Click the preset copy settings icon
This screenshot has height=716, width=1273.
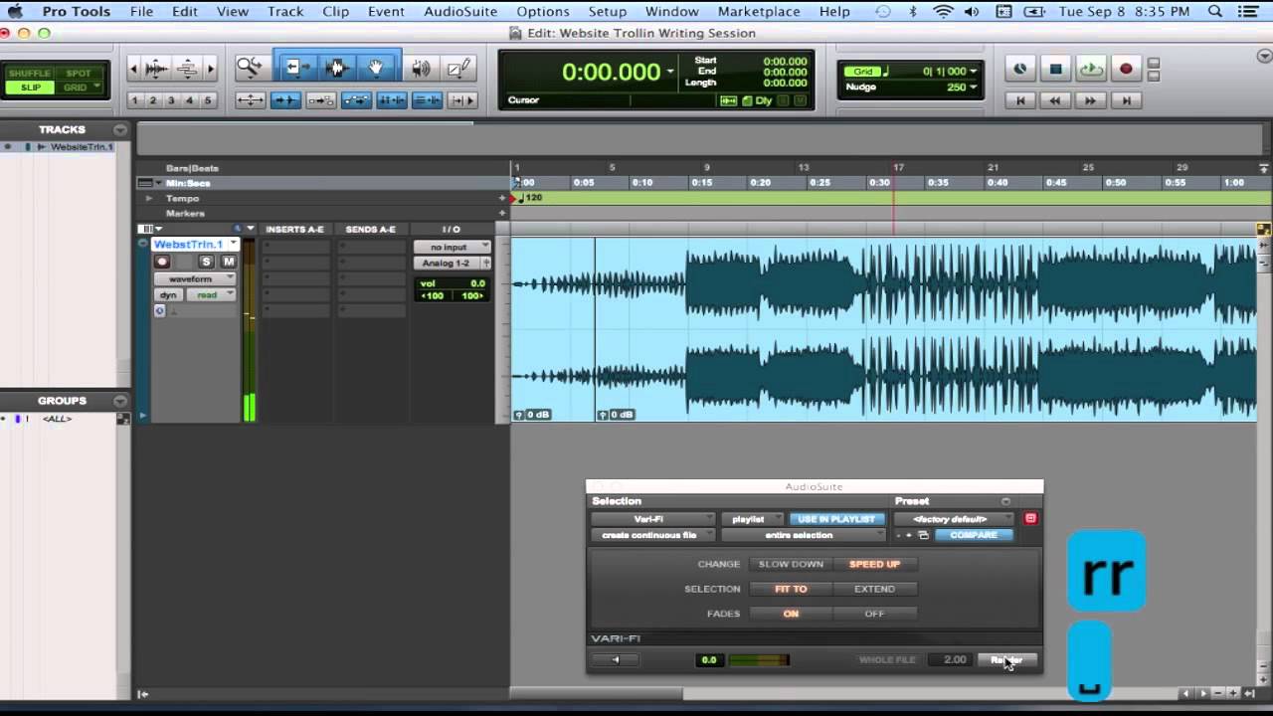[923, 535]
